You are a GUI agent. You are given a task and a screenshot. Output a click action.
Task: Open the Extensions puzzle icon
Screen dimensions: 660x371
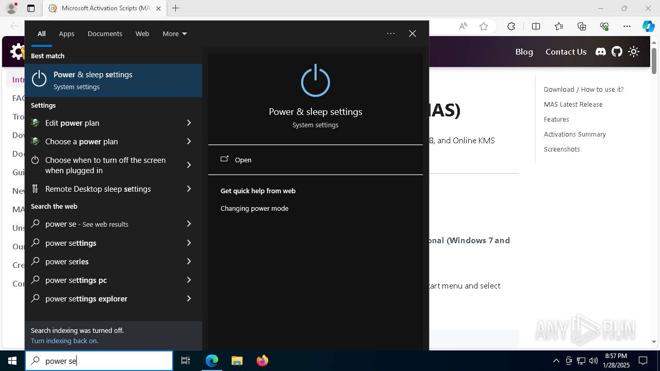(511, 26)
